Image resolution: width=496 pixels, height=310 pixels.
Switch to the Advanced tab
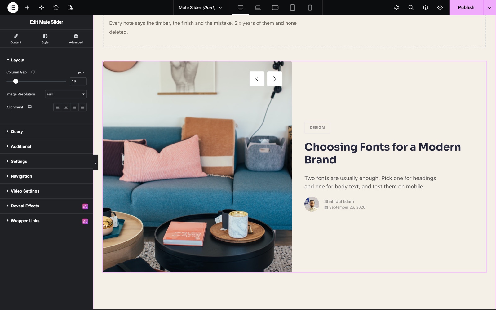(76, 39)
